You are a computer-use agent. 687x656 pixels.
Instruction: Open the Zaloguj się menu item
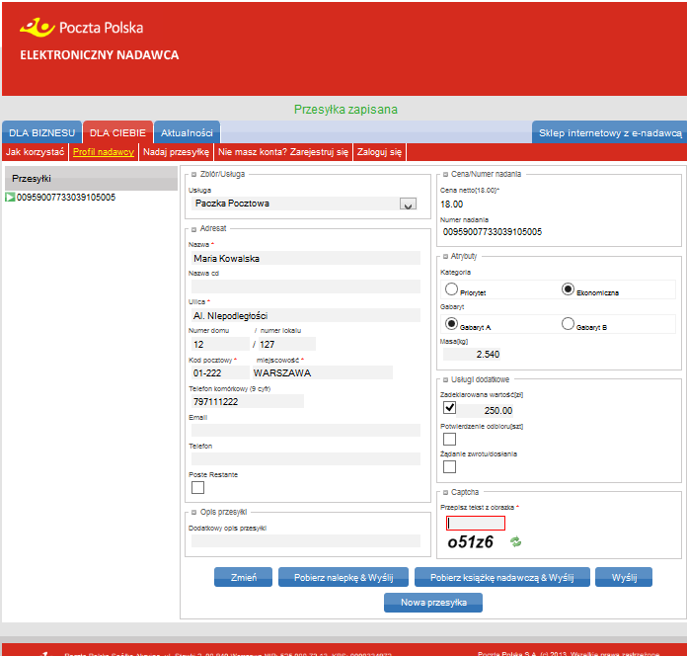tap(379, 152)
